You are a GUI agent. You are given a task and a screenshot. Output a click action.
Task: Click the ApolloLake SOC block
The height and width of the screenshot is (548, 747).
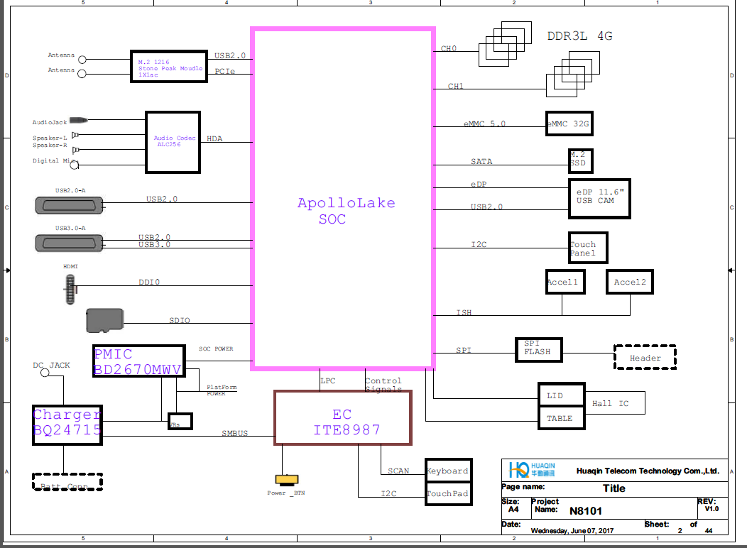342,199
